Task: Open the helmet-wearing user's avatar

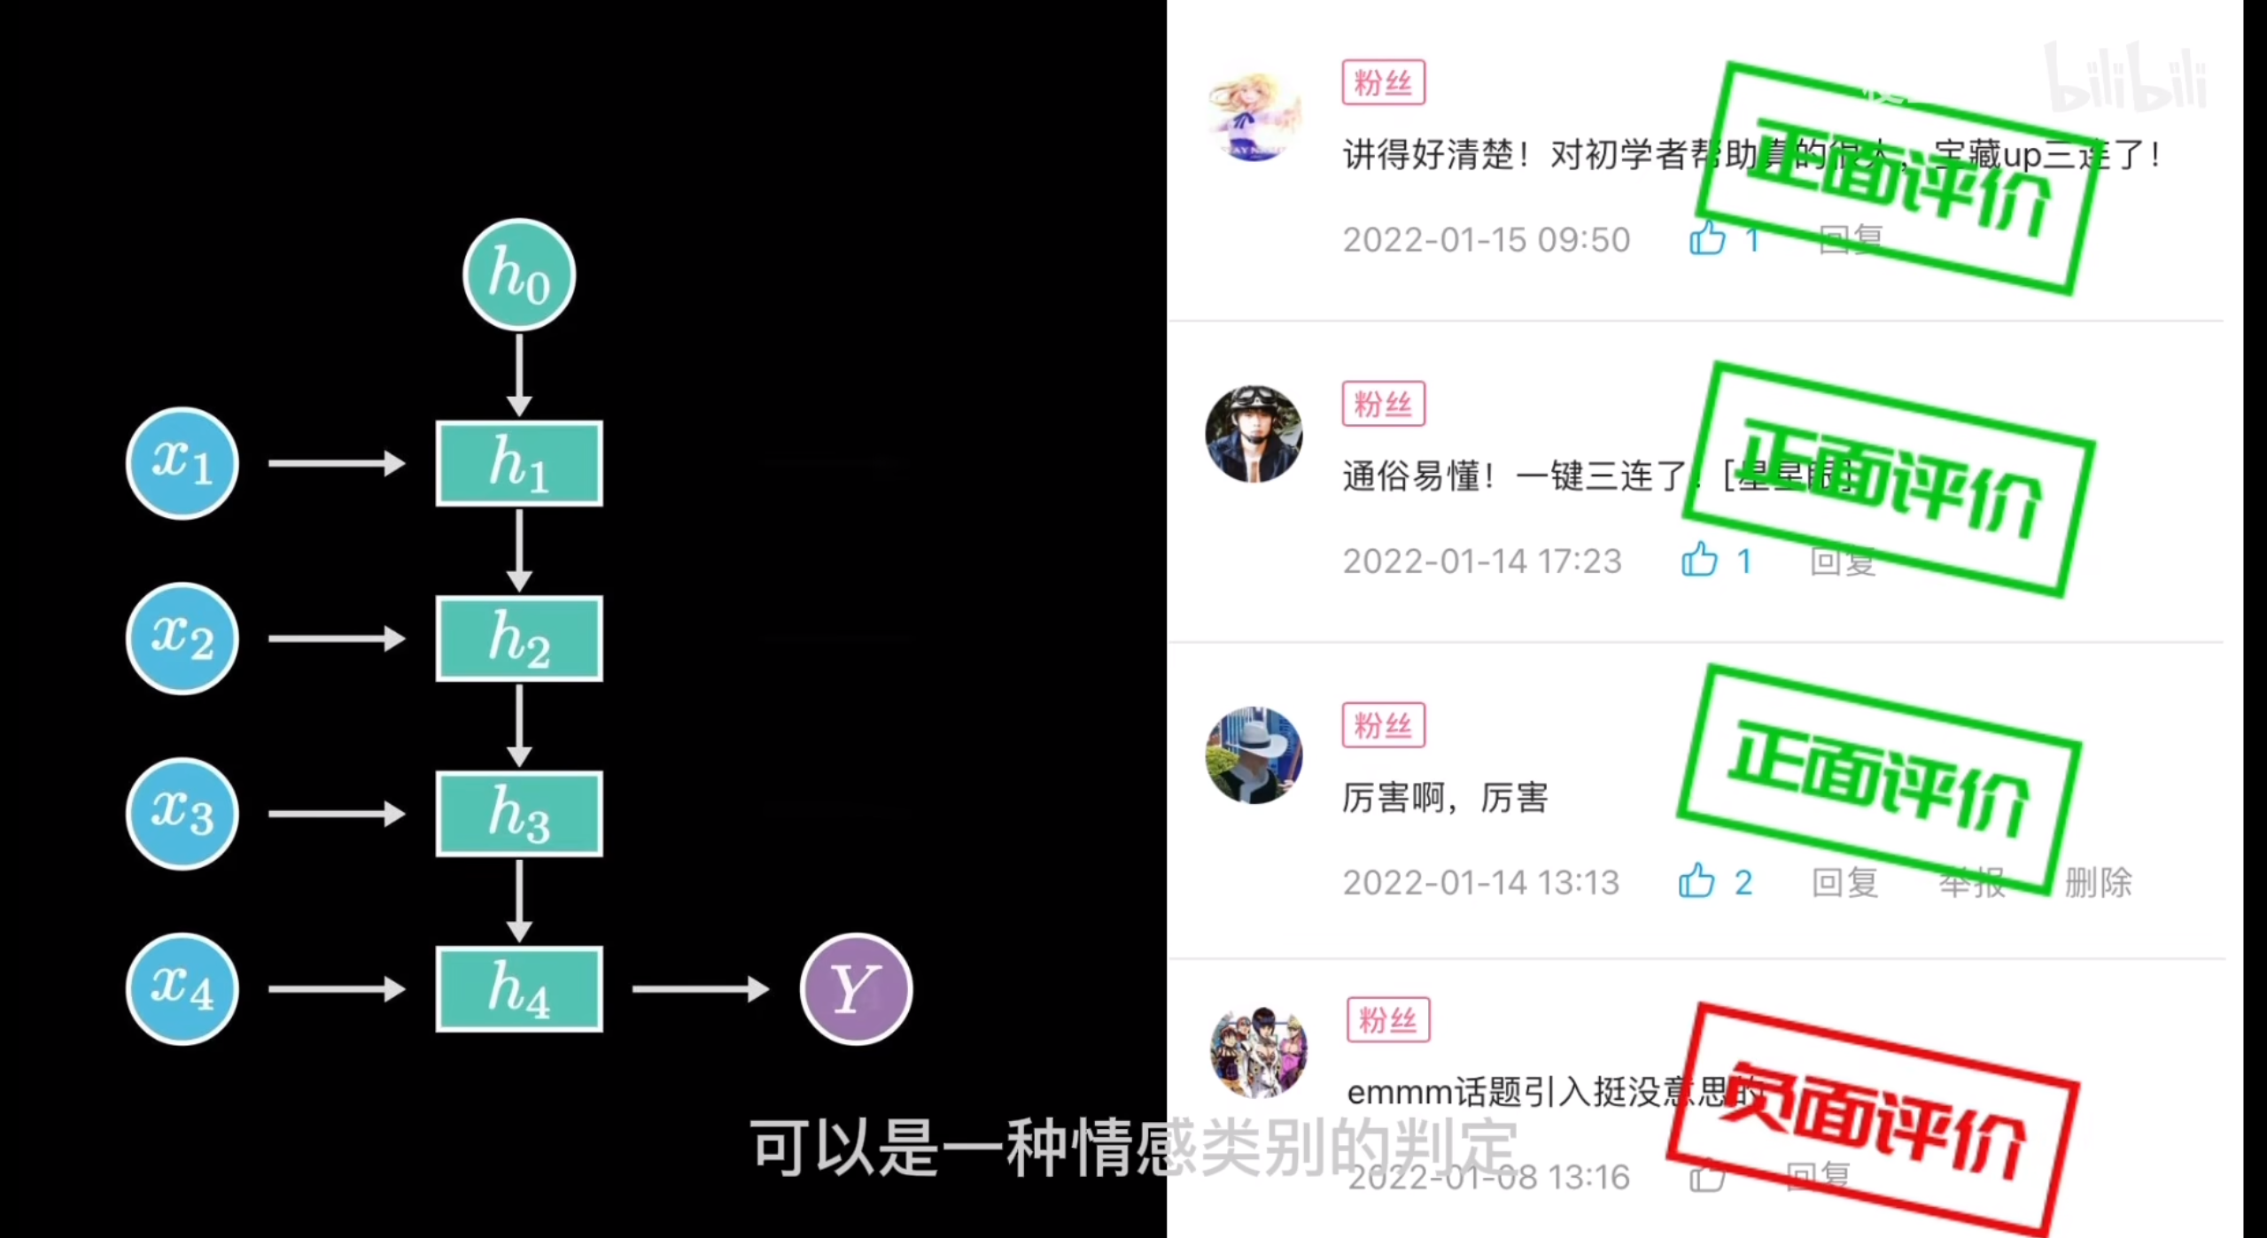Action: click(1254, 434)
